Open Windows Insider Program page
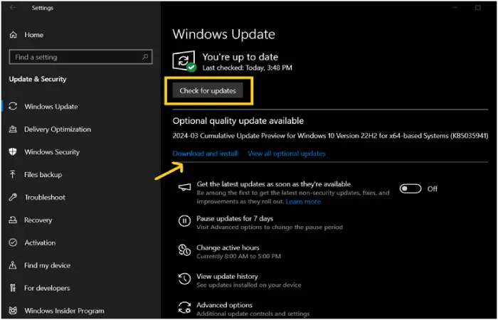498x320 pixels. (x=64, y=311)
